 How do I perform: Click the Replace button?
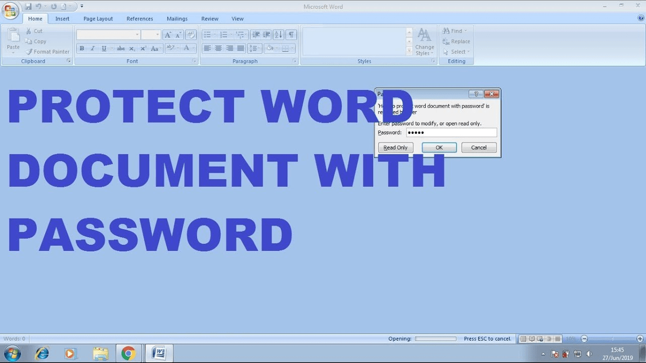tap(457, 41)
